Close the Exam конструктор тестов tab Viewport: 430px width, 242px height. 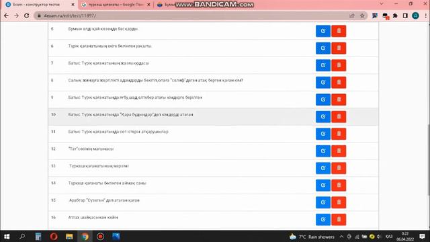click(73, 5)
